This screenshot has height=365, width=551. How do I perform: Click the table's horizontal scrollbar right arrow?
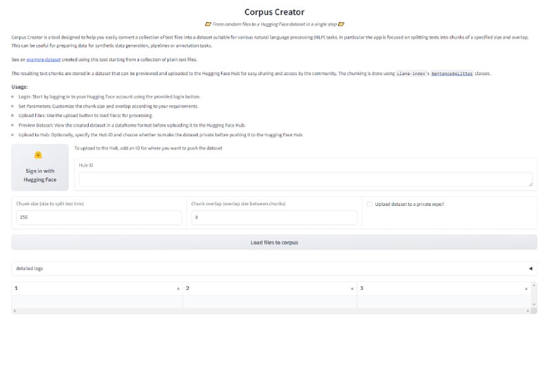(528, 311)
